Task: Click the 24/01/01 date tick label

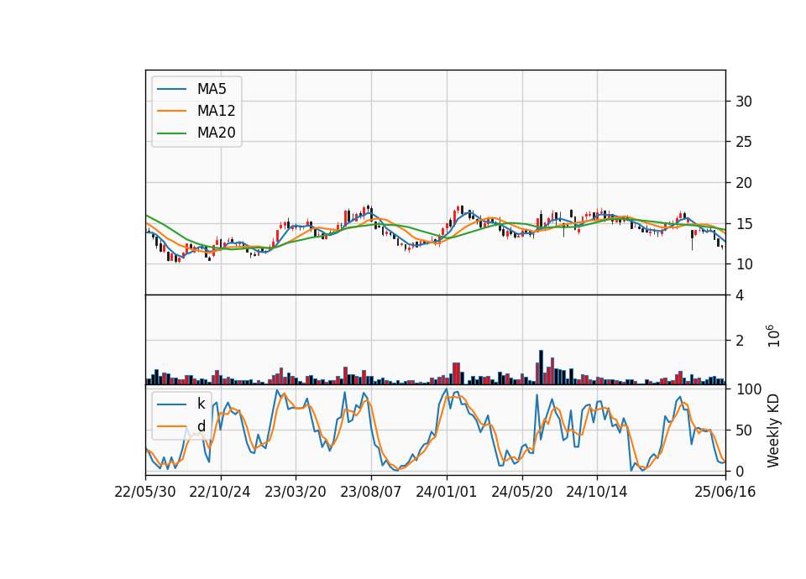Action: tap(446, 493)
